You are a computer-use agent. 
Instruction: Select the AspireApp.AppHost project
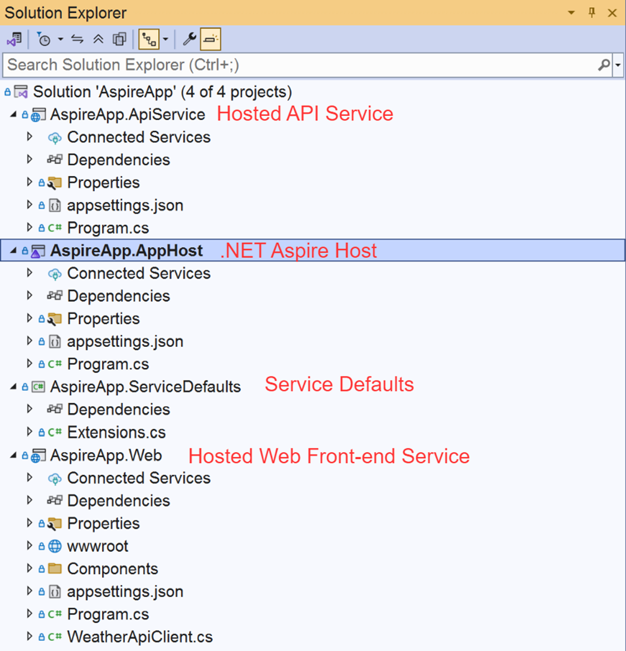point(126,251)
